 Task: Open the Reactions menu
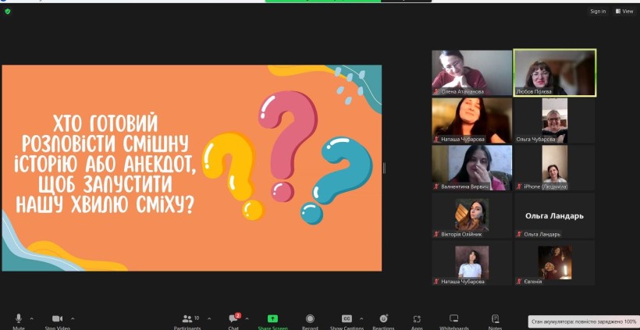pyautogui.click(x=384, y=321)
